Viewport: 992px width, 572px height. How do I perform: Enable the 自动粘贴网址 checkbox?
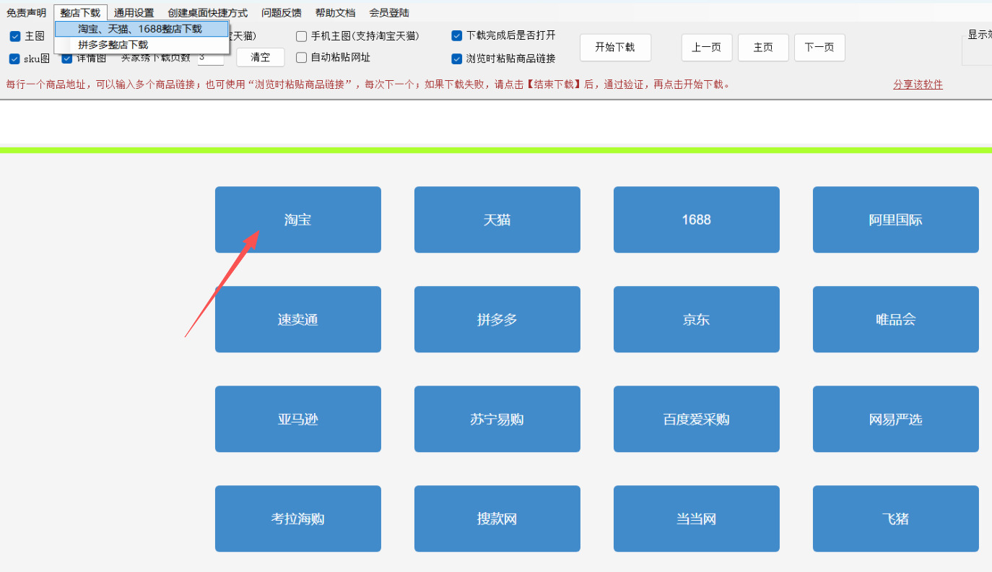(302, 58)
